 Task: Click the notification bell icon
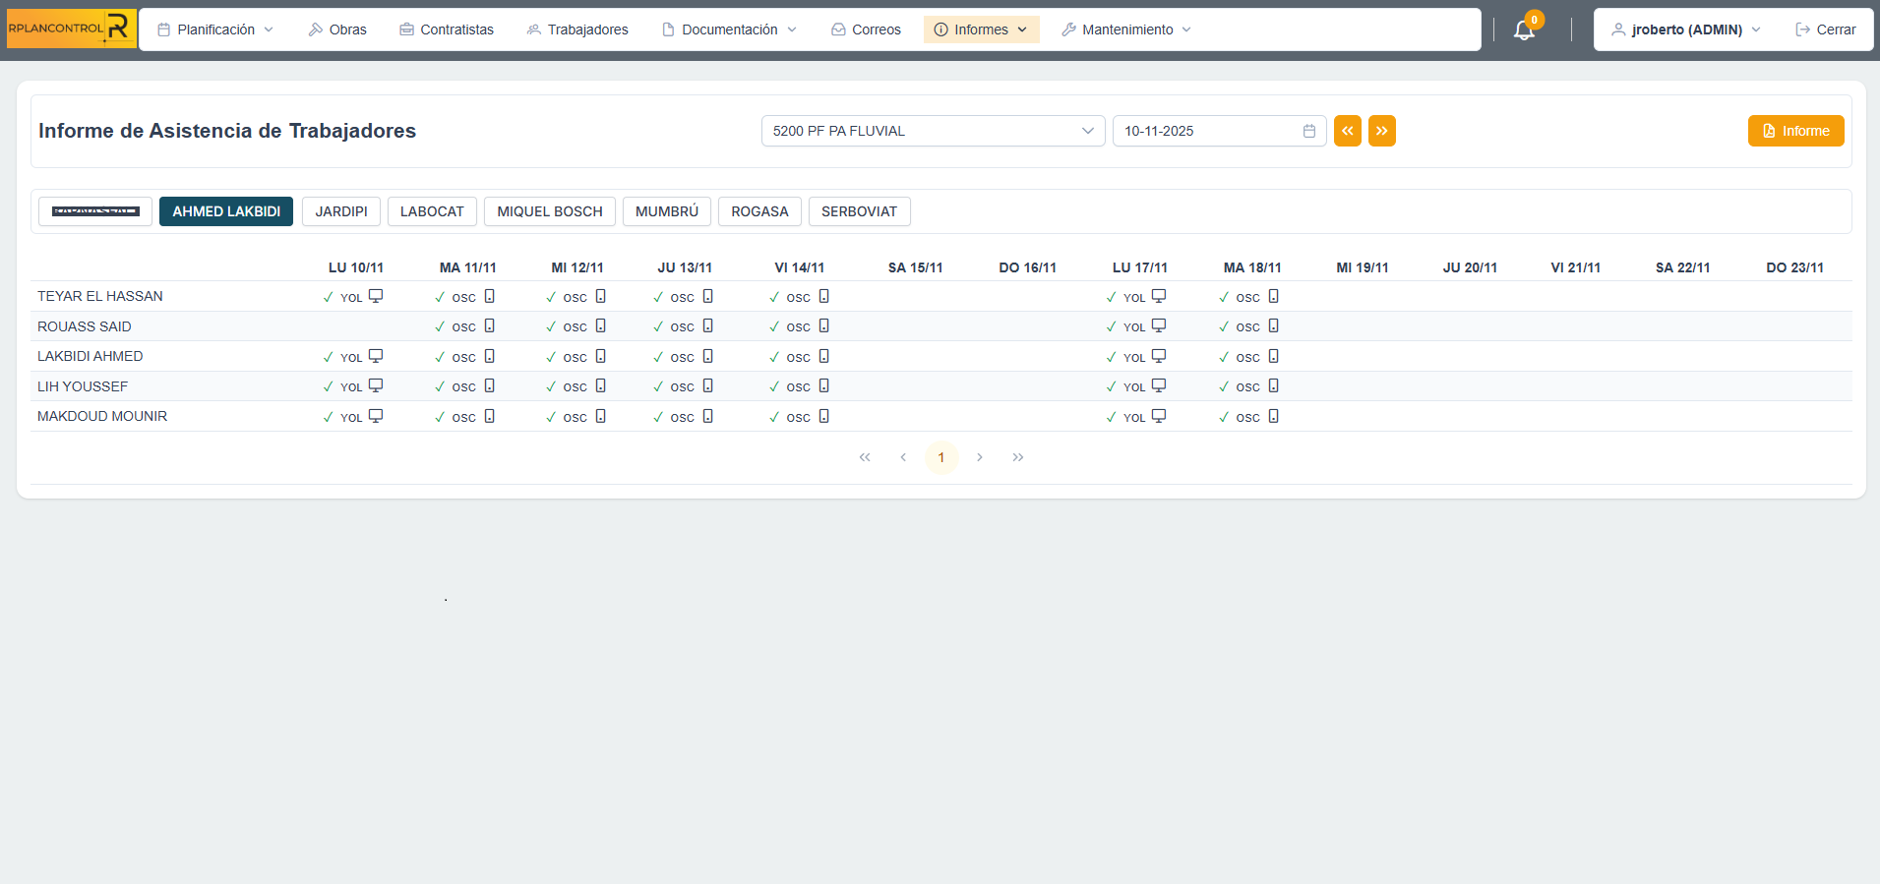tap(1524, 30)
